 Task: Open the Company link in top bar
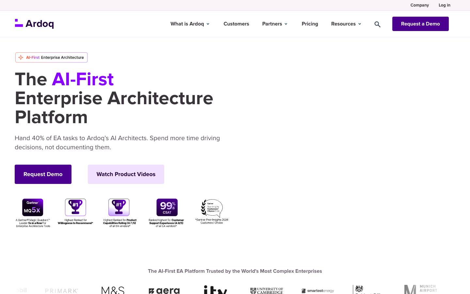[420, 5]
